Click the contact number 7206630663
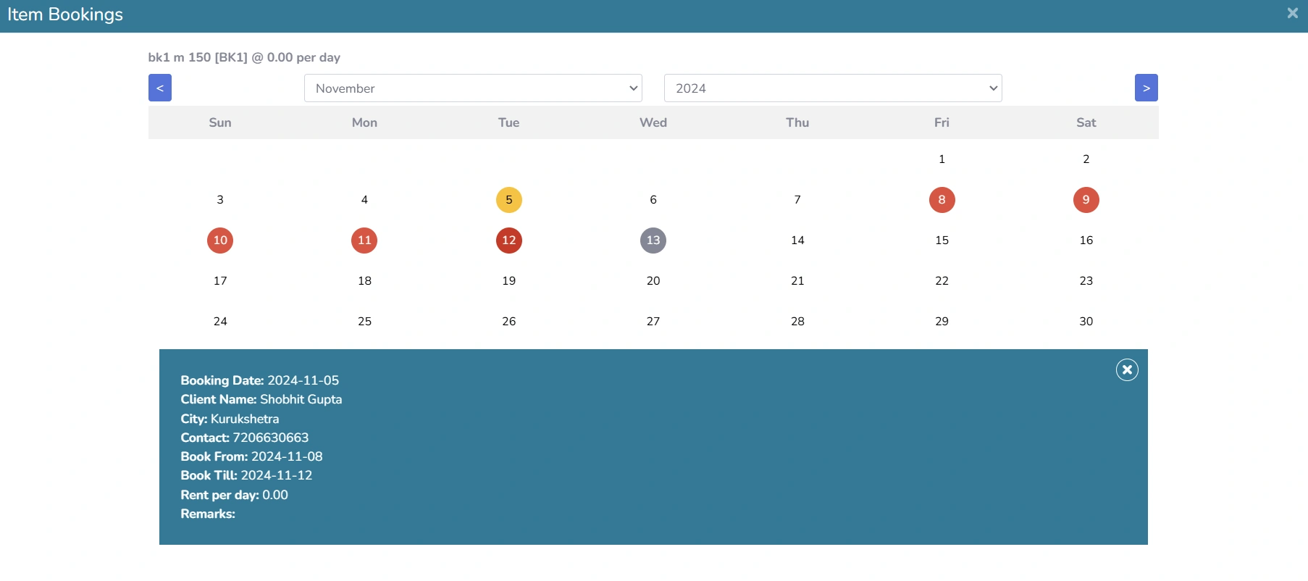This screenshot has height=581, width=1308. [x=271, y=438]
